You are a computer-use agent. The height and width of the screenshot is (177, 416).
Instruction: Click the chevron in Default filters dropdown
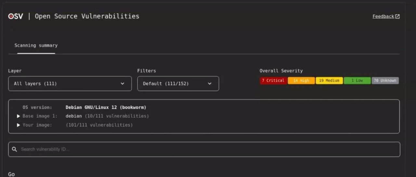(210, 83)
